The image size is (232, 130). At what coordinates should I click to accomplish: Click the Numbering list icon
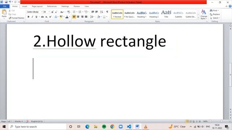tap(80, 12)
